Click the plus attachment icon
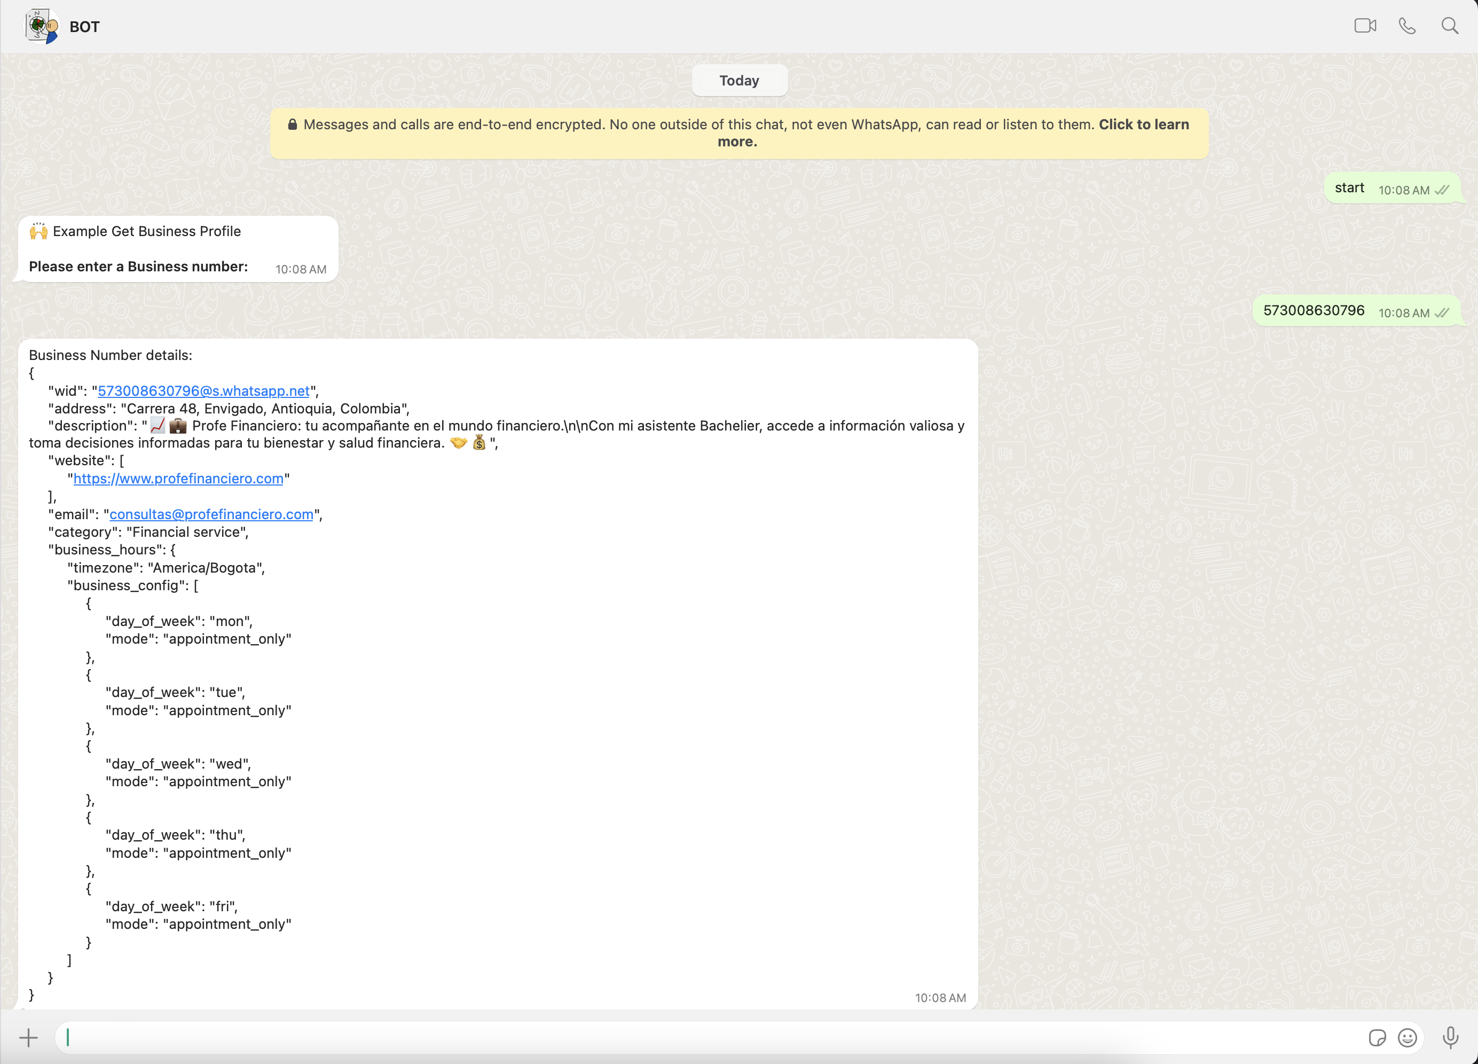 (29, 1037)
